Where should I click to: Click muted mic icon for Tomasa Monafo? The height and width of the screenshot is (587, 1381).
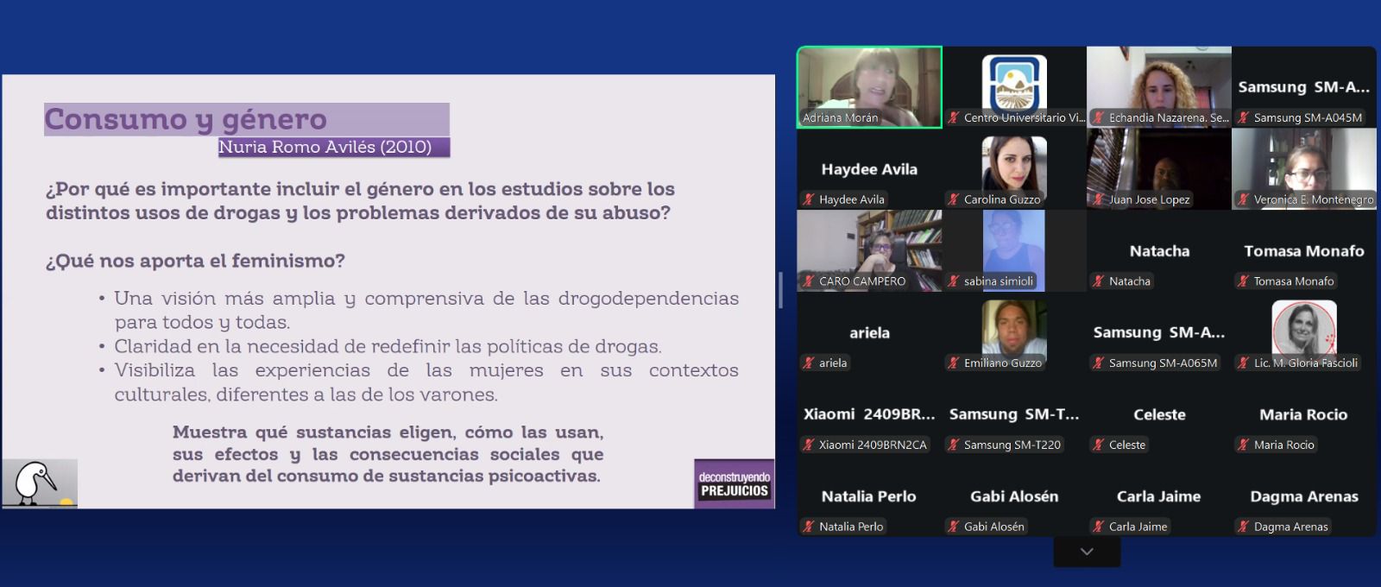(1244, 281)
